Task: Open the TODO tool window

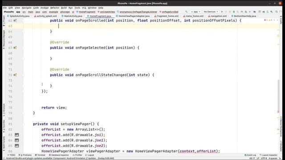Action: coord(11,155)
